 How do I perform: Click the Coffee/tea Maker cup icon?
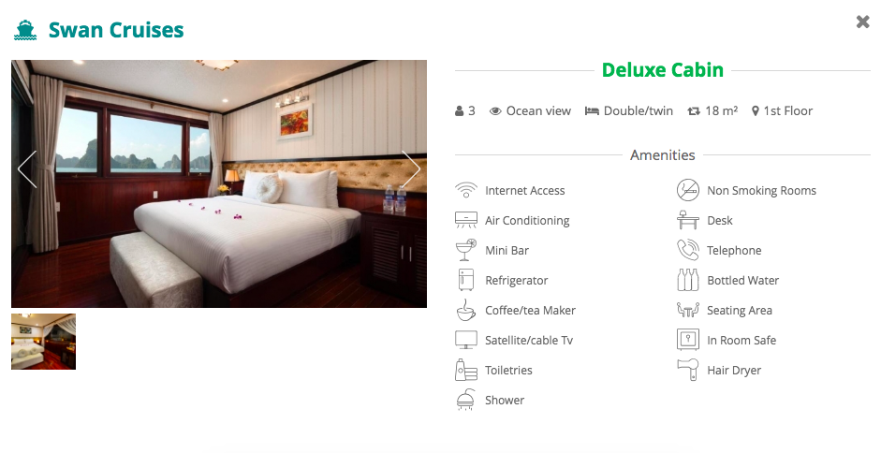click(x=466, y=310)
